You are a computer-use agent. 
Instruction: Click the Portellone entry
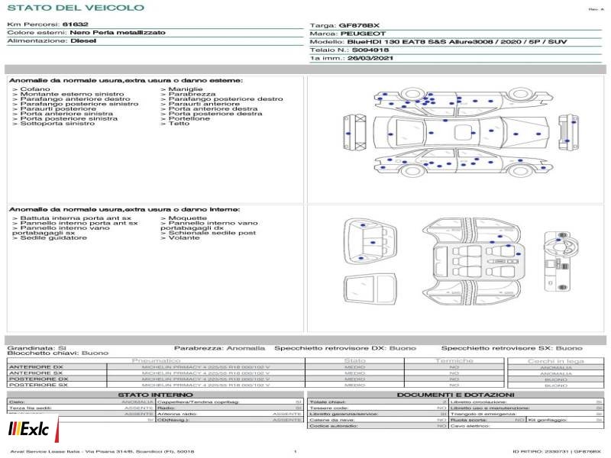tap(185, 118)
